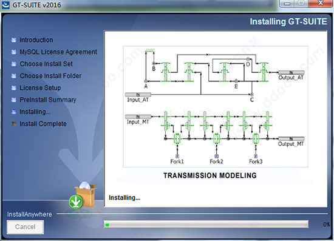
Task: Click the transmission modeling diagram image
Action: coord(216,106)
